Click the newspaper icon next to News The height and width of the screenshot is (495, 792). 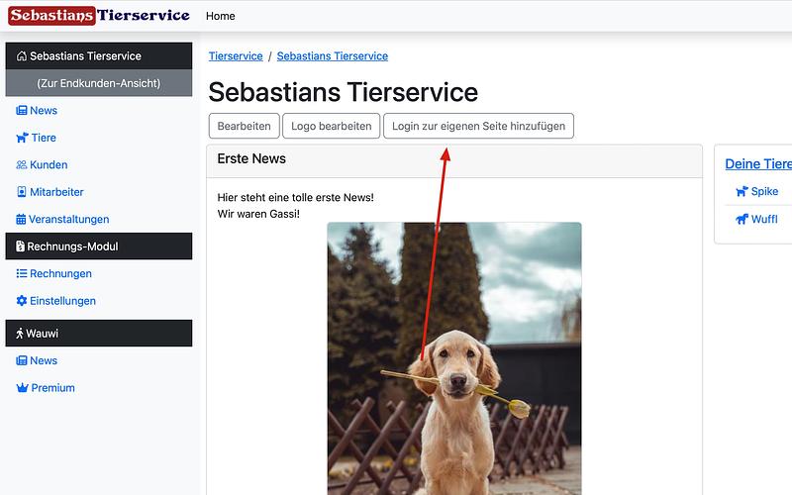[22, 111]
